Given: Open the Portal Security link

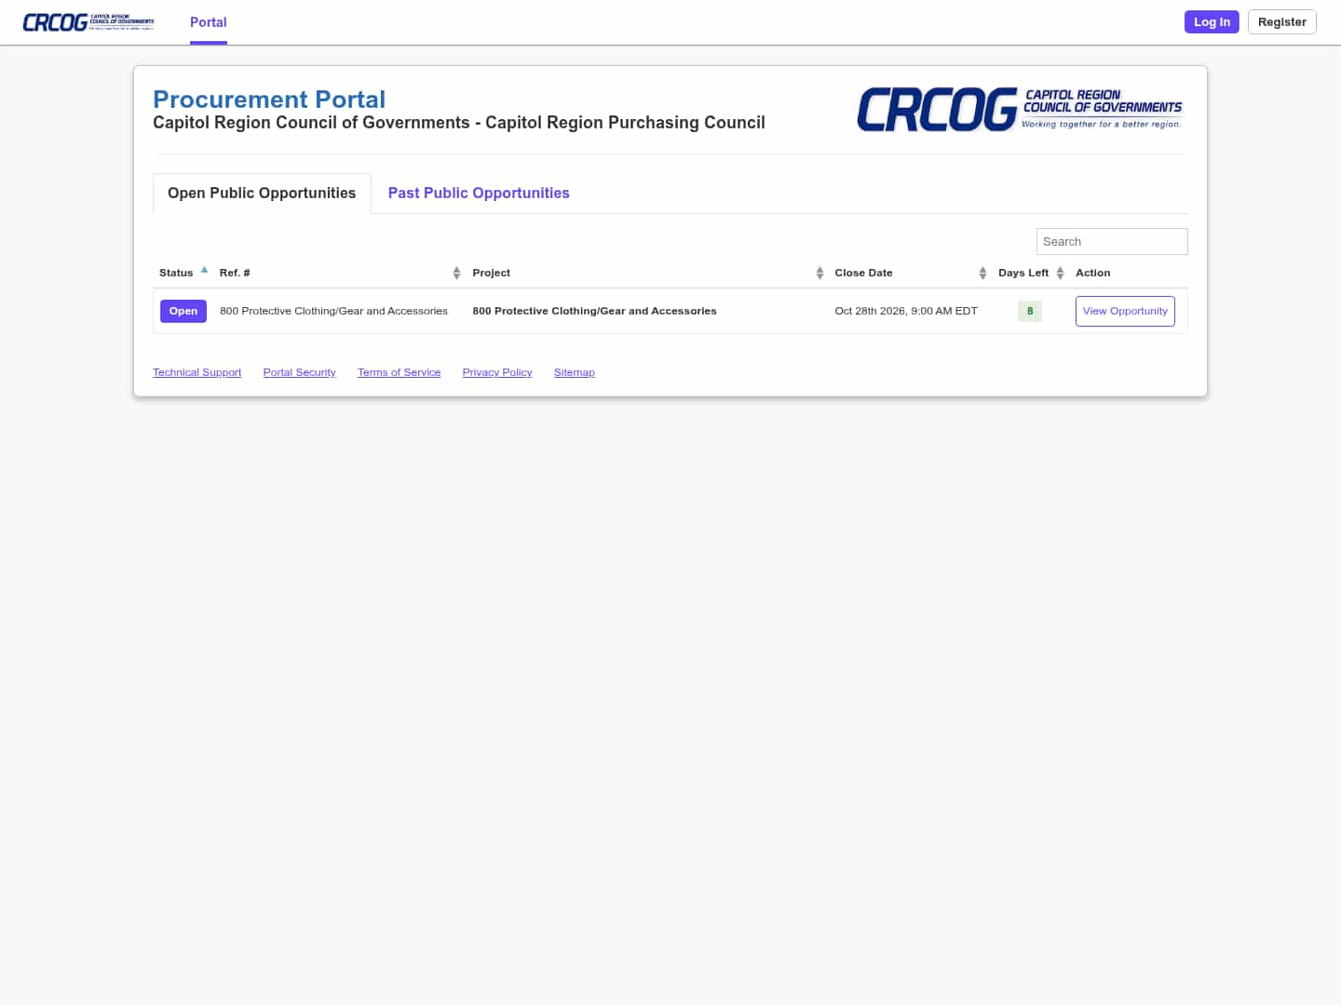Looking at the screenshot, I should (299, 372).
